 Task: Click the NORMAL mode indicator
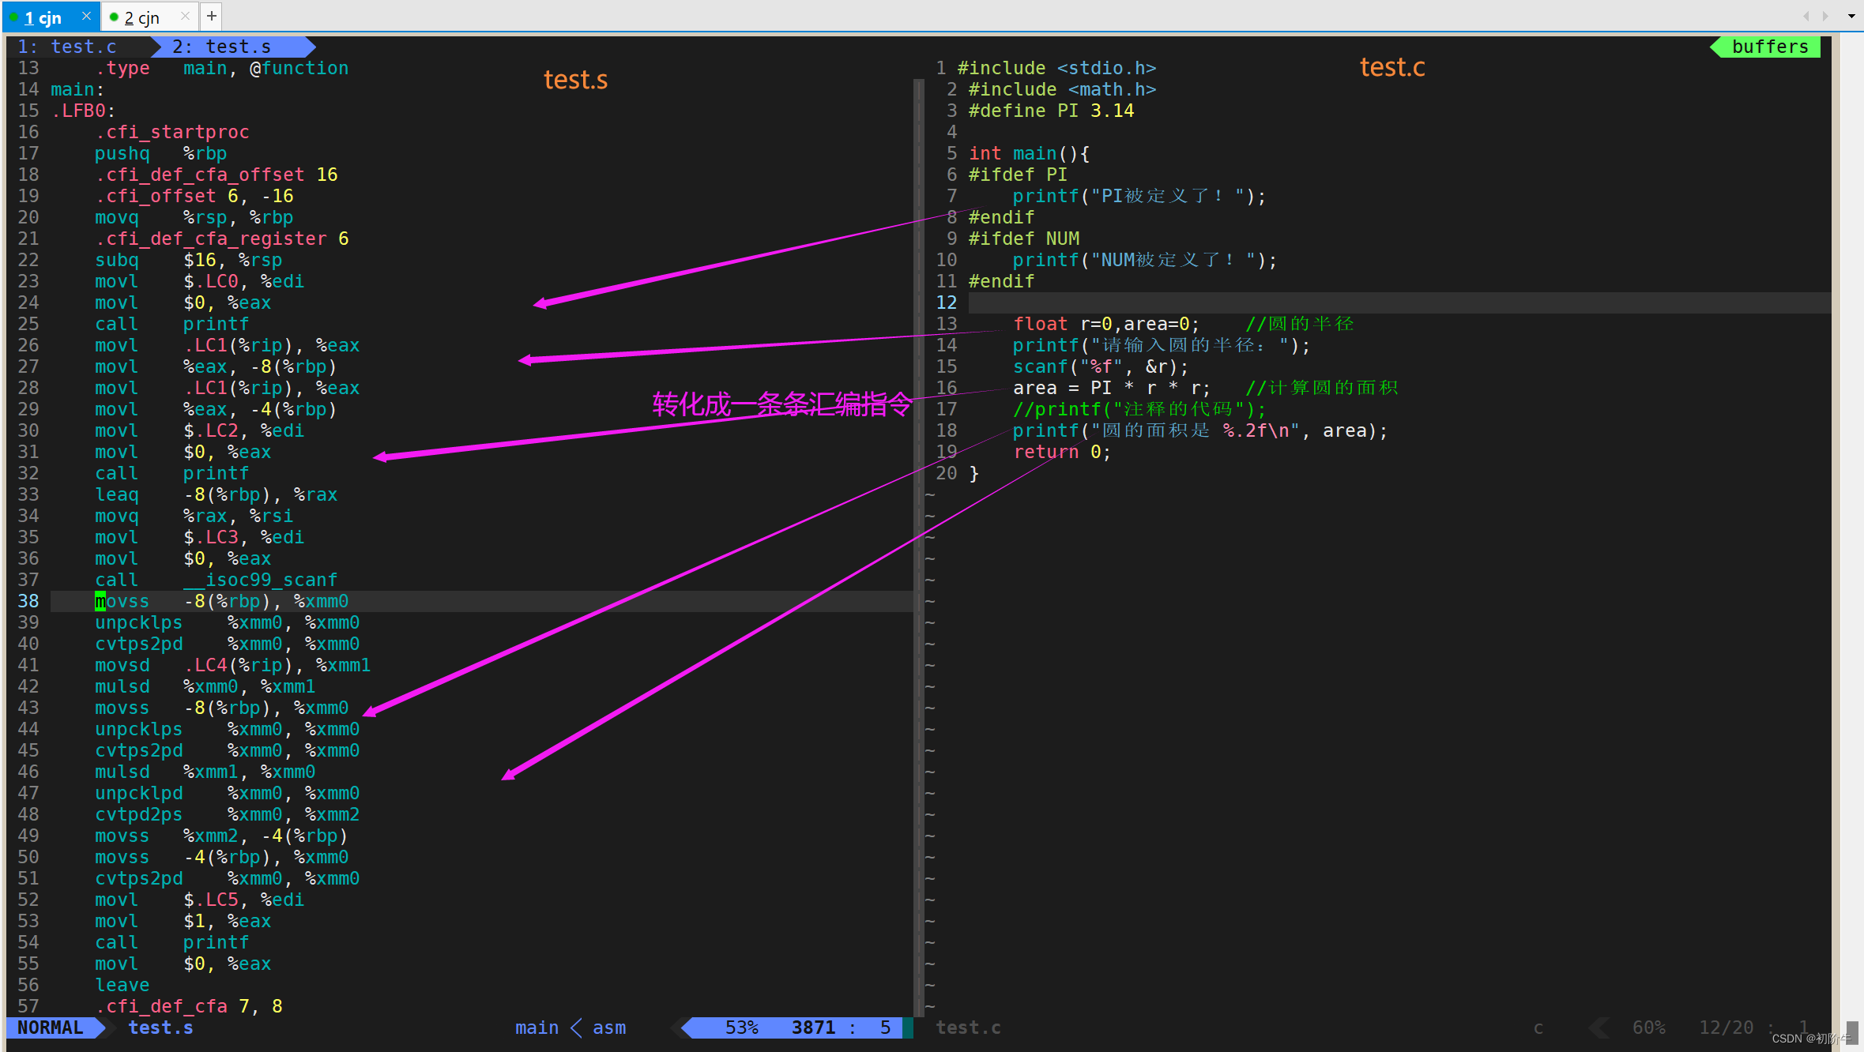click(51, 1028)
